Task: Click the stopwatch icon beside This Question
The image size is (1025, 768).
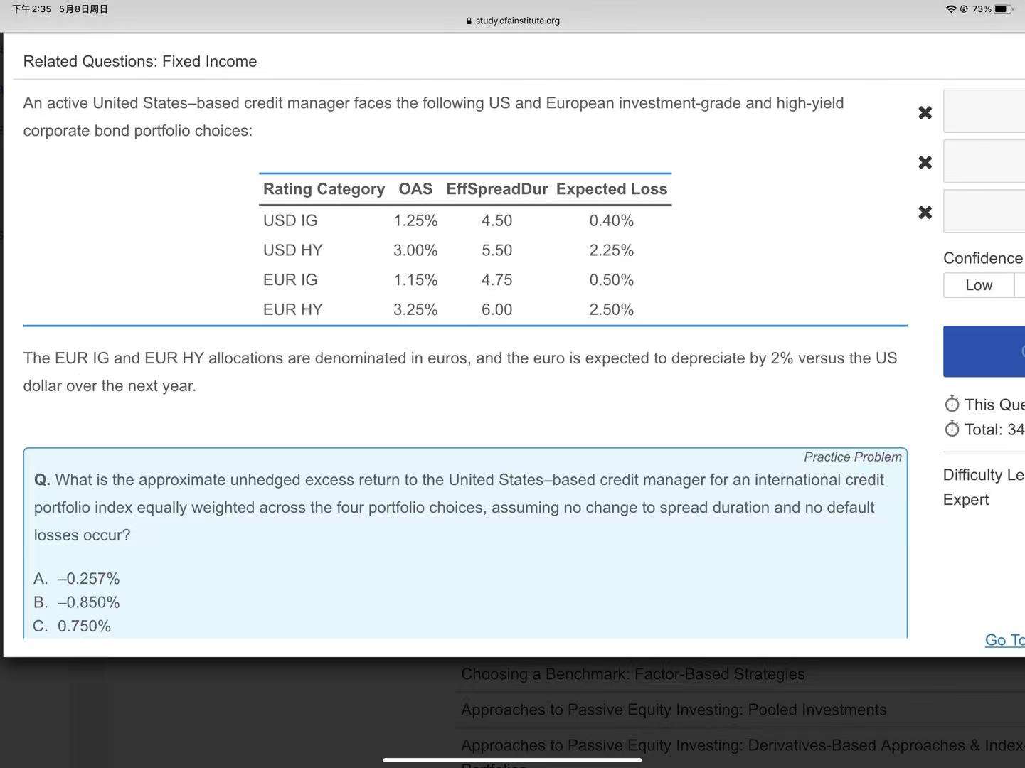Action: 952,404
